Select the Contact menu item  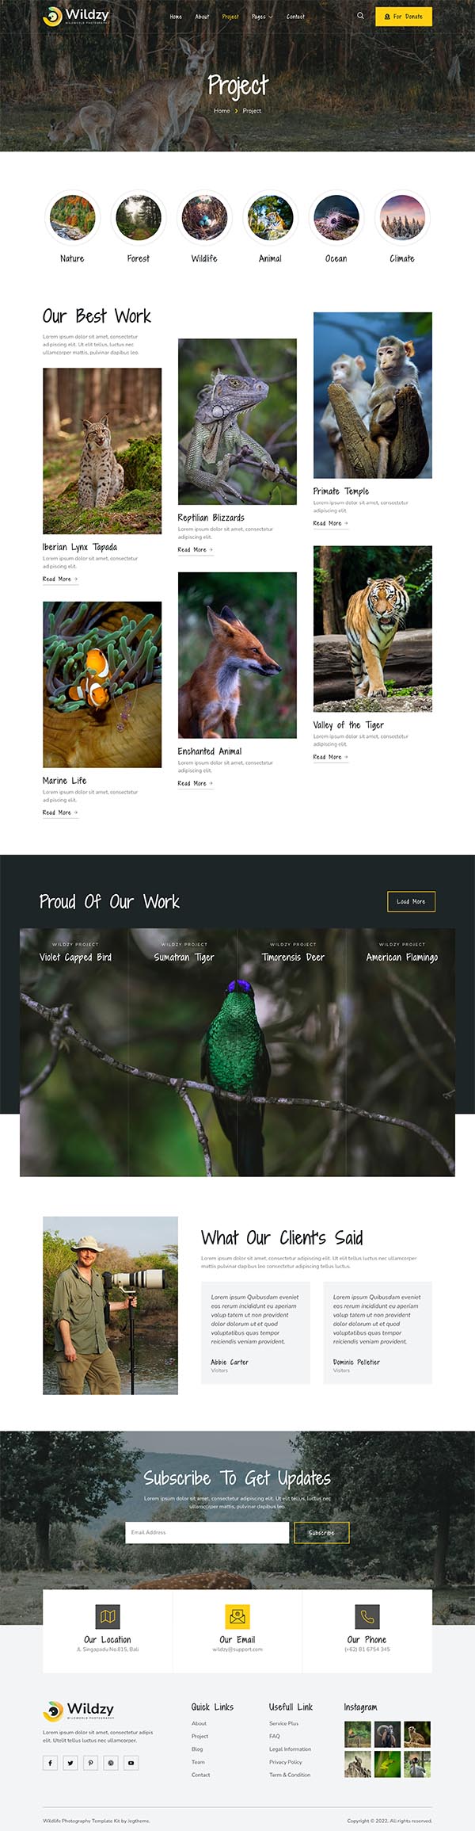(x=295, y=17)
